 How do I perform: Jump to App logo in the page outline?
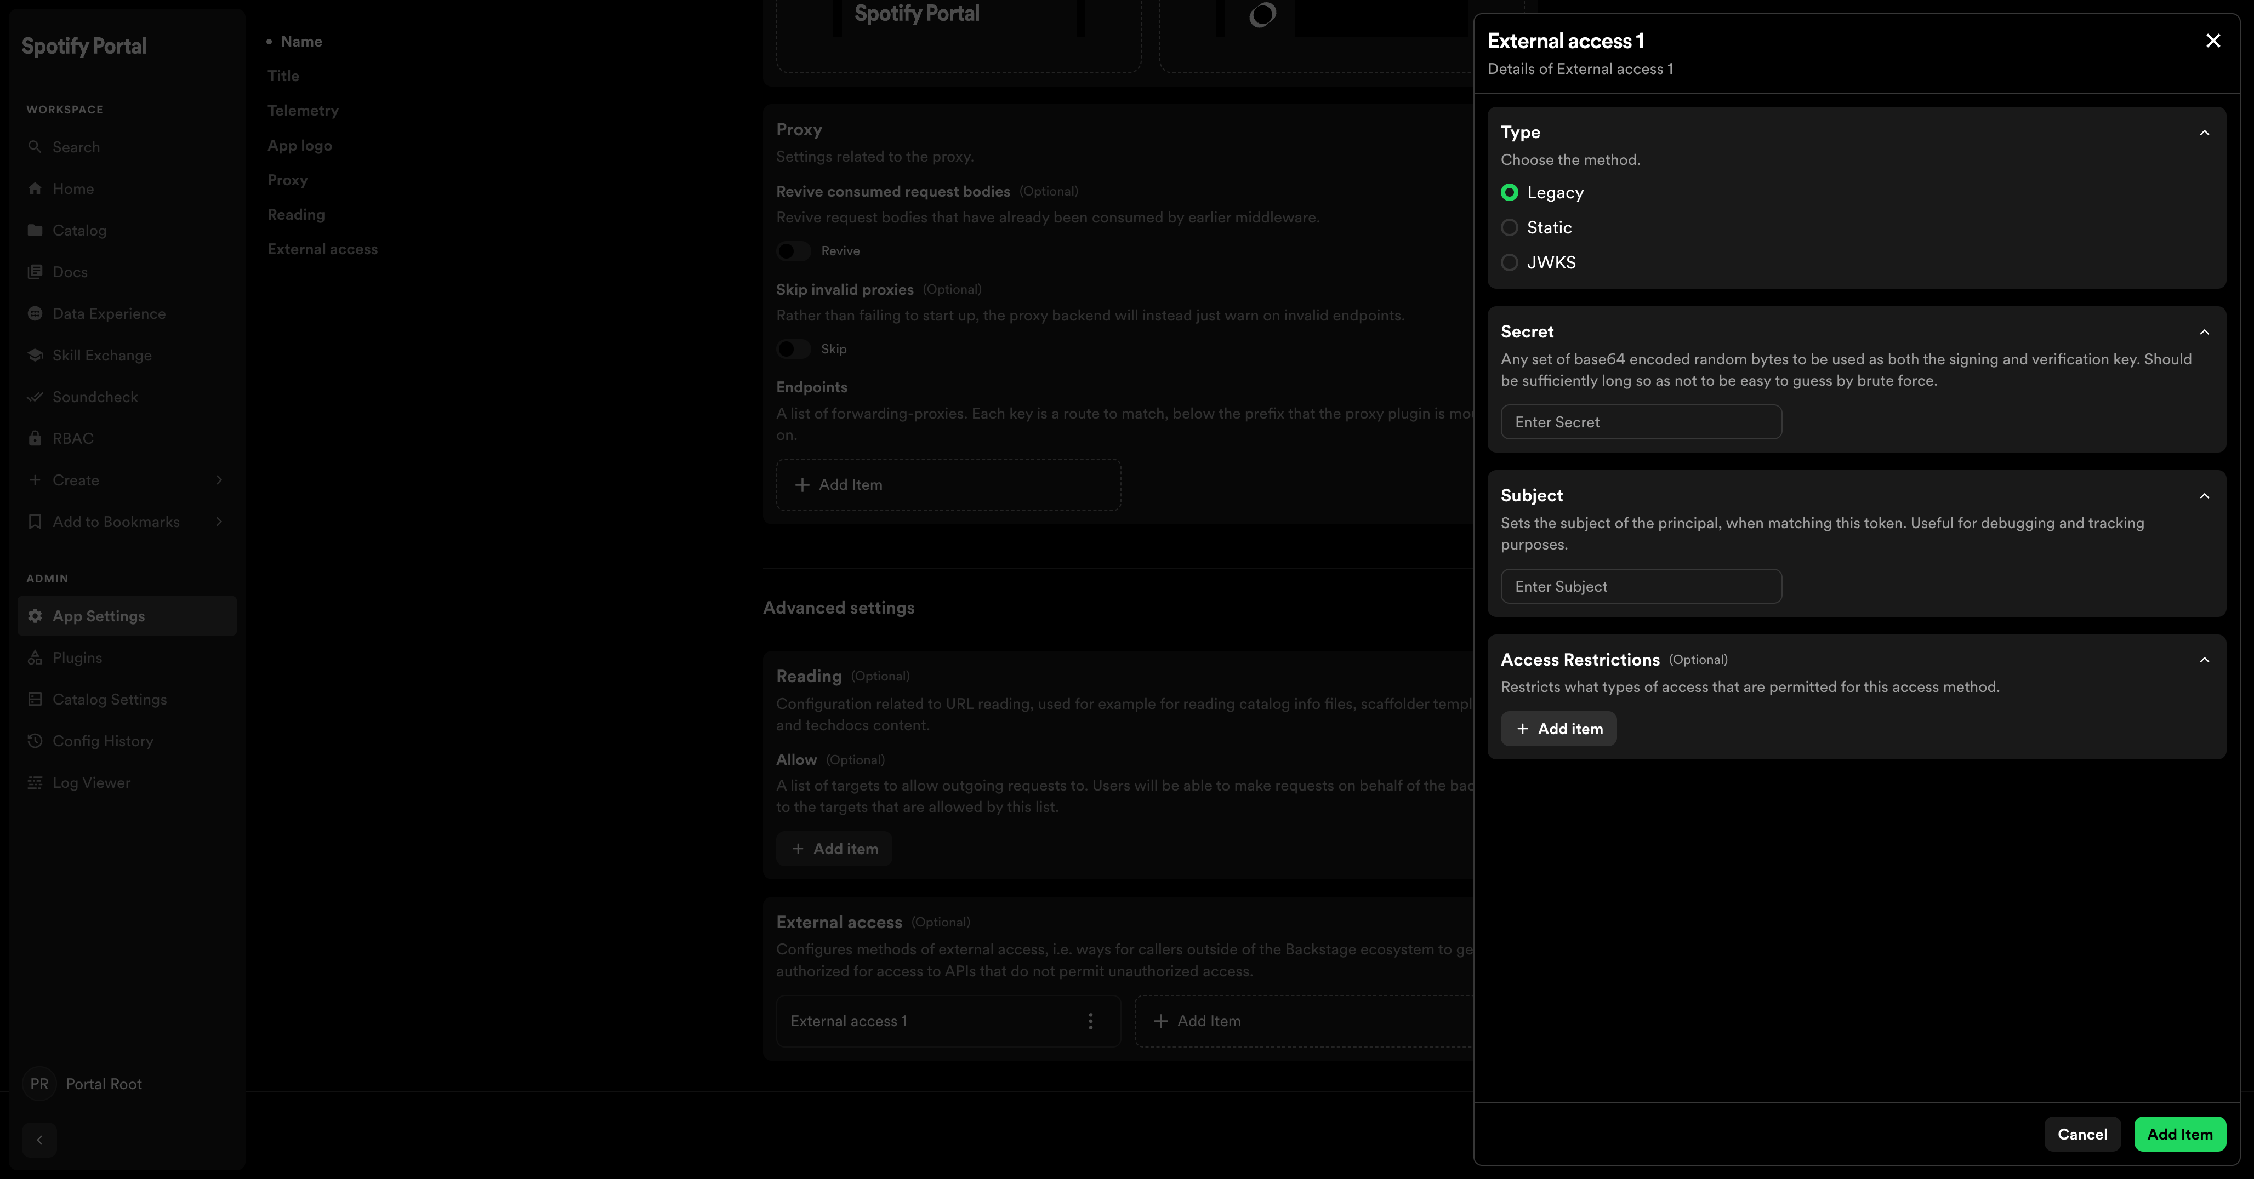[x=300, y=145]
